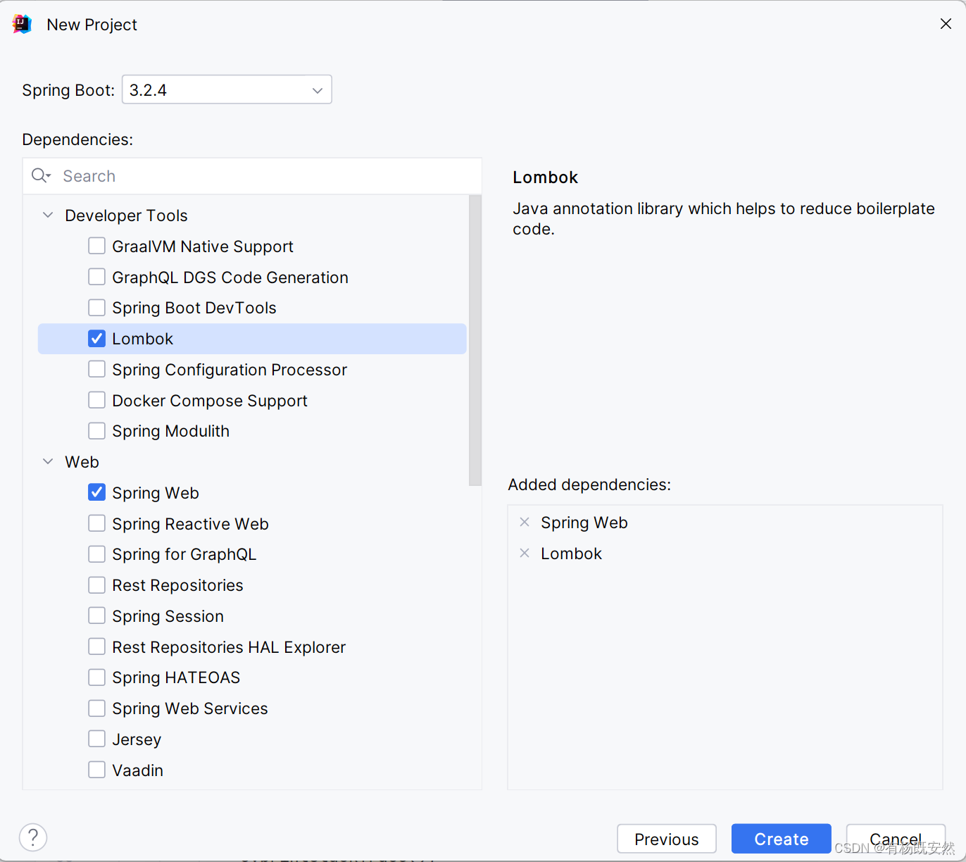Select the Vaadin row text
Viewport: 966px width, 862px height.
point(137,770)
